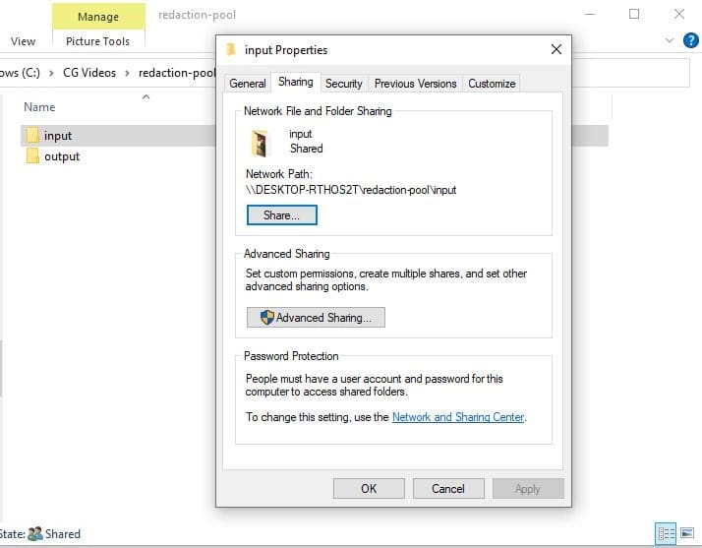Open the Explorer help question mark icon
The width and height of the screenshot is (702, 548).
point(691,40)
